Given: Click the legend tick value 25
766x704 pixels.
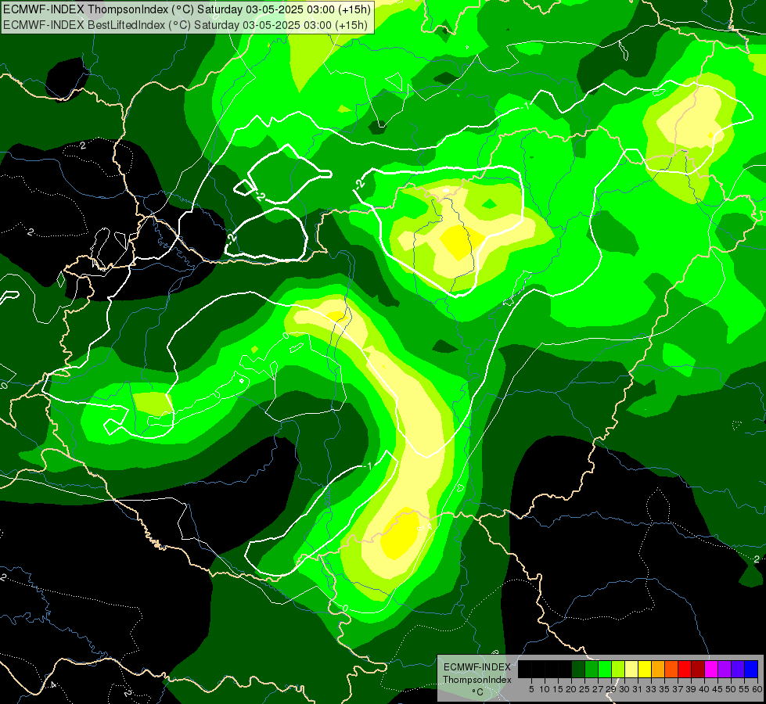Looking at the screenshot, I should [x=584, y=689].
